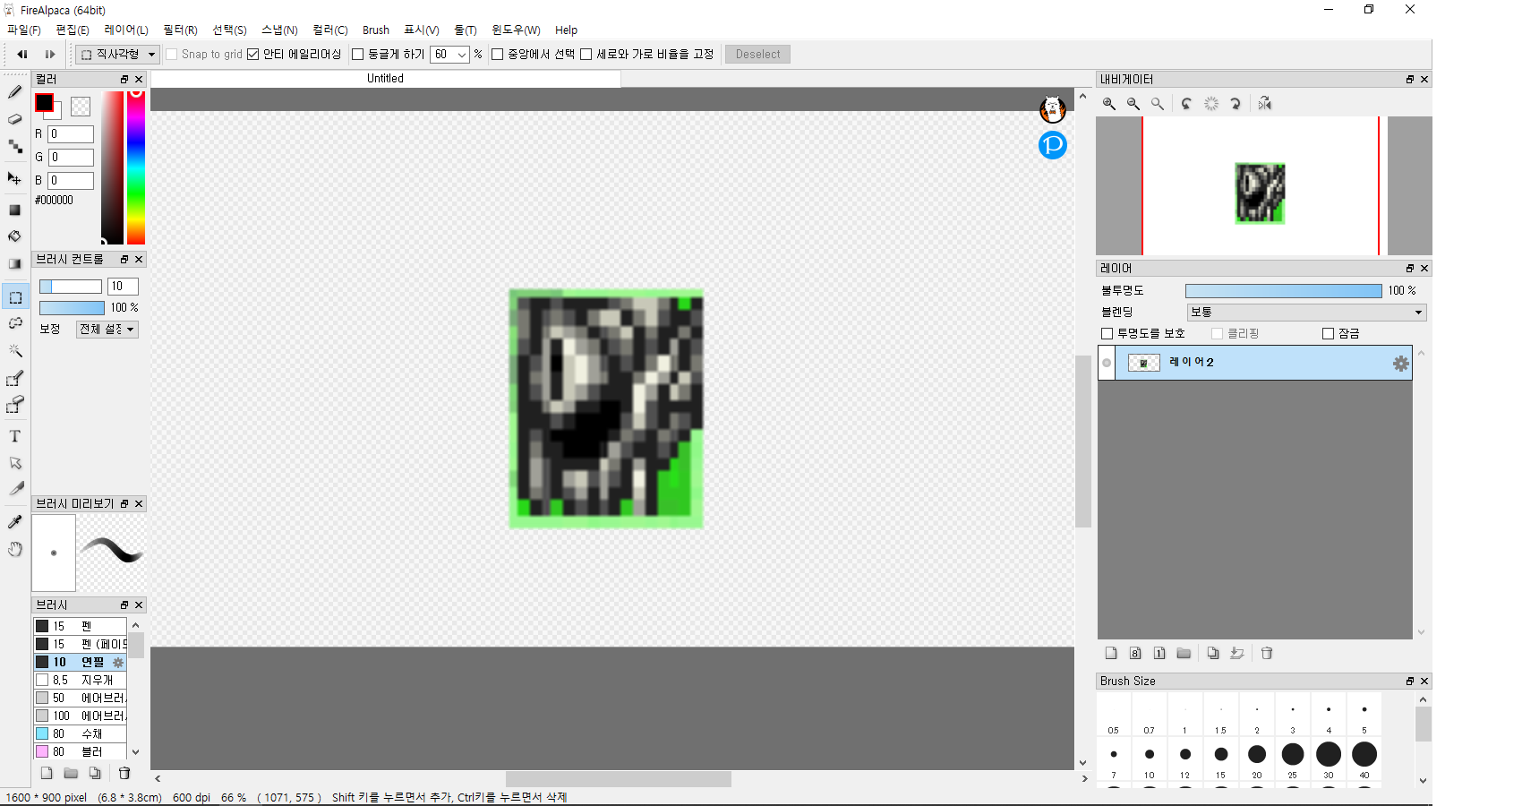
Task: Check the 잠금 (lock) layer checkbox
Action: tap(1329, 334)
